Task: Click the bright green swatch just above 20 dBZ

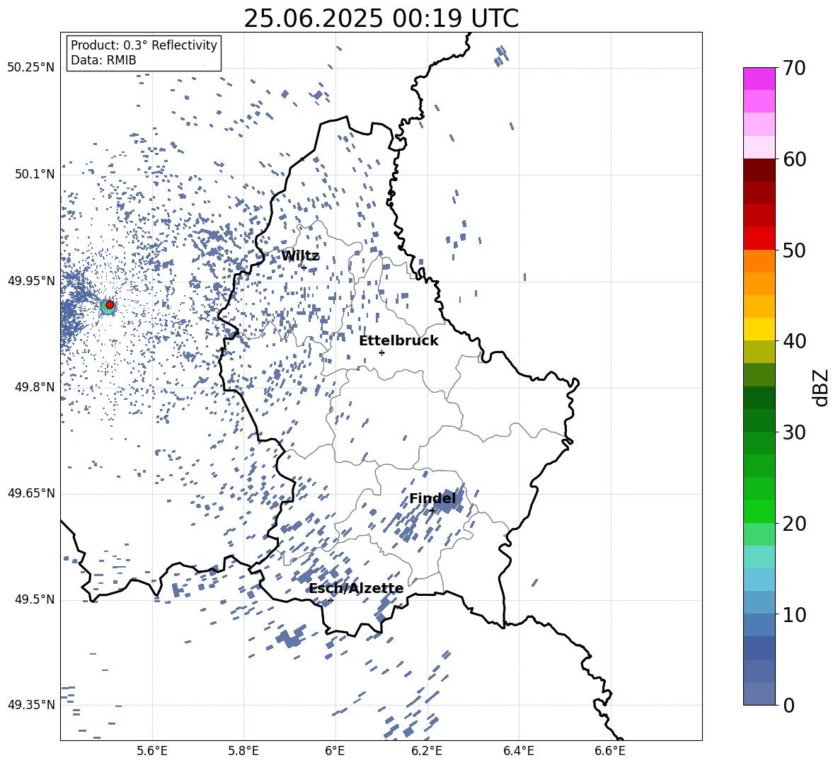Action: point(759,511)
